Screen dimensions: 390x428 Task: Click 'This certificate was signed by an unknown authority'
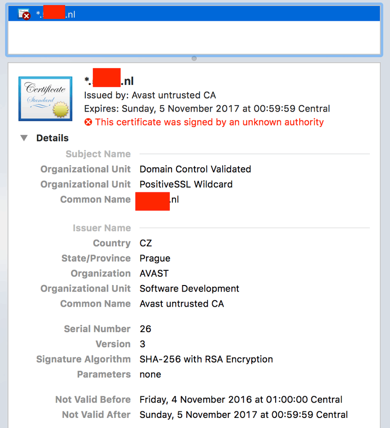tap(209, 122)
